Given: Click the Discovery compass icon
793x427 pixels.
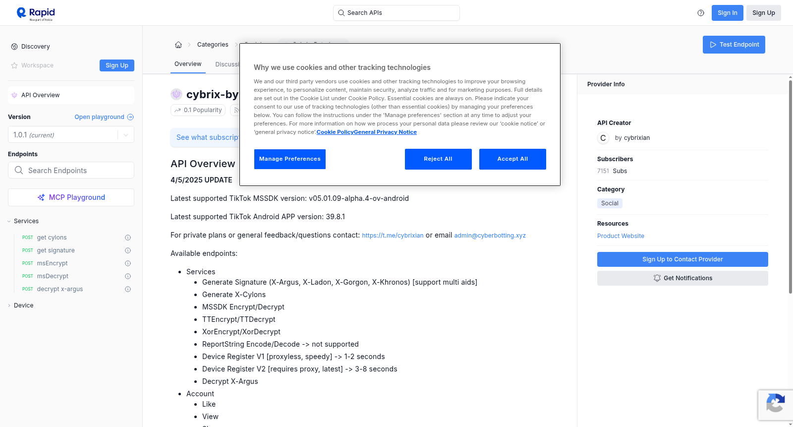Looking at the screenshot, I should 14,47.
